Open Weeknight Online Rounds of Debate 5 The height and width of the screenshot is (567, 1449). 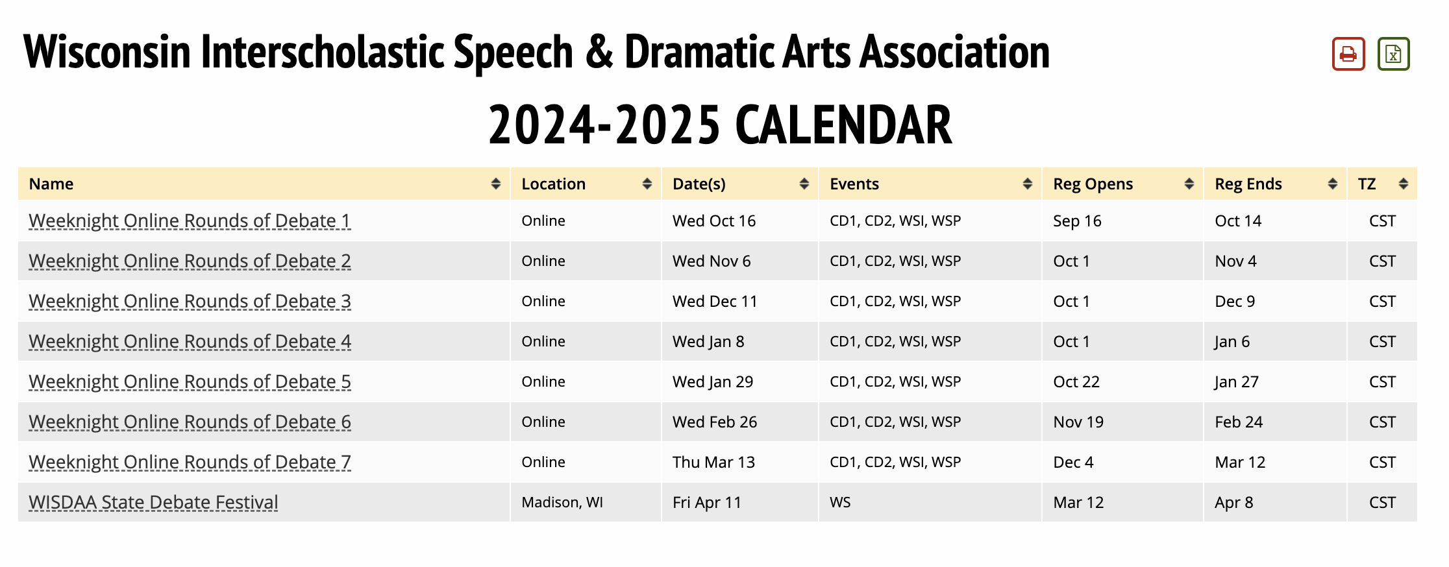point(190,381)
